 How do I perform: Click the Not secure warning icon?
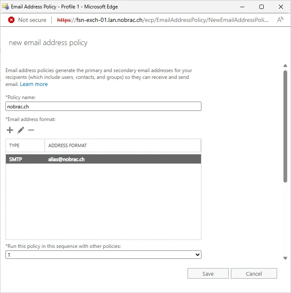pyautogui.click(x=11, y=20)
